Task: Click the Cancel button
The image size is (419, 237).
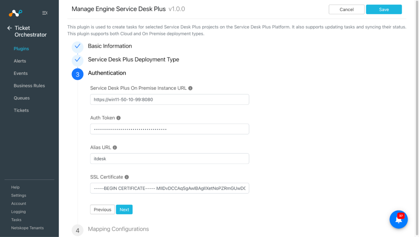Action: pos(347,9)
